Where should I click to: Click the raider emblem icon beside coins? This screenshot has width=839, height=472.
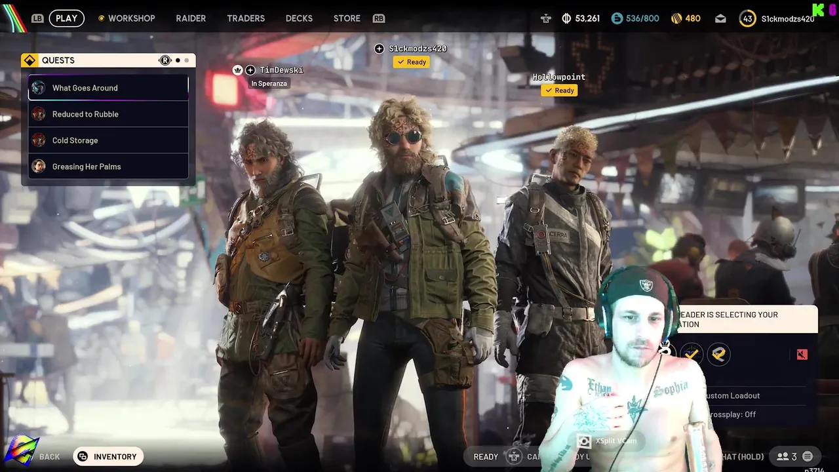click(545, 18)
